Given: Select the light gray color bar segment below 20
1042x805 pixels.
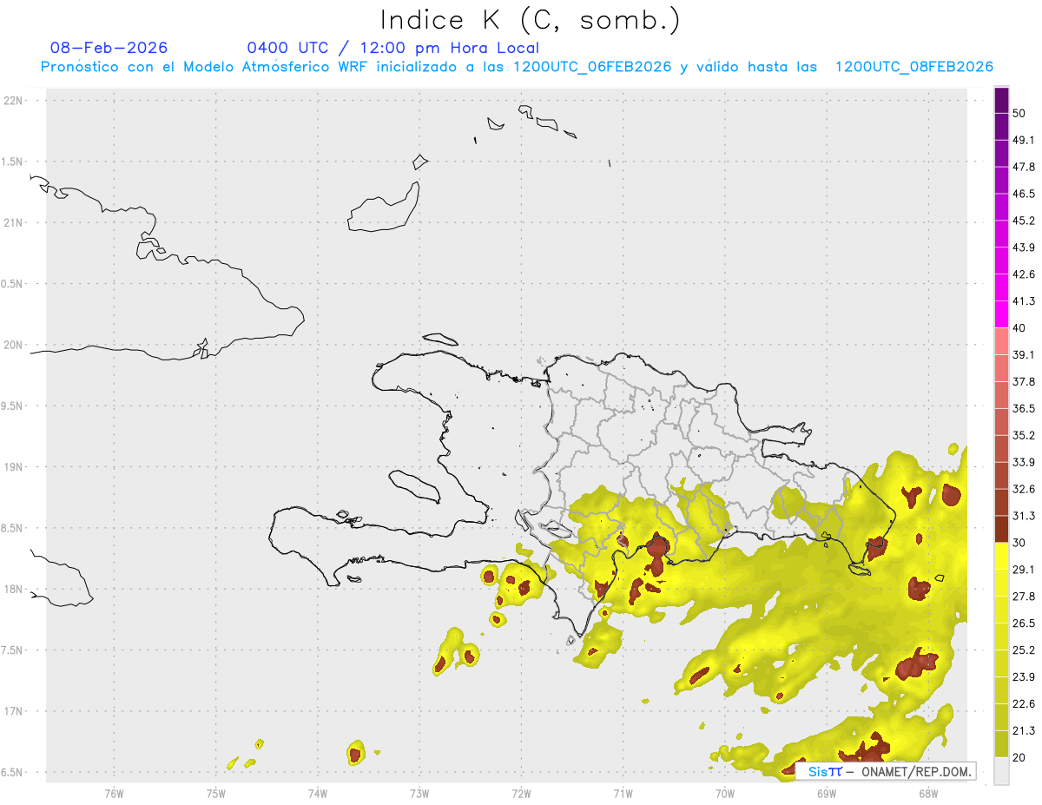Looking at the screenshot, I should tap(1001, 771).
